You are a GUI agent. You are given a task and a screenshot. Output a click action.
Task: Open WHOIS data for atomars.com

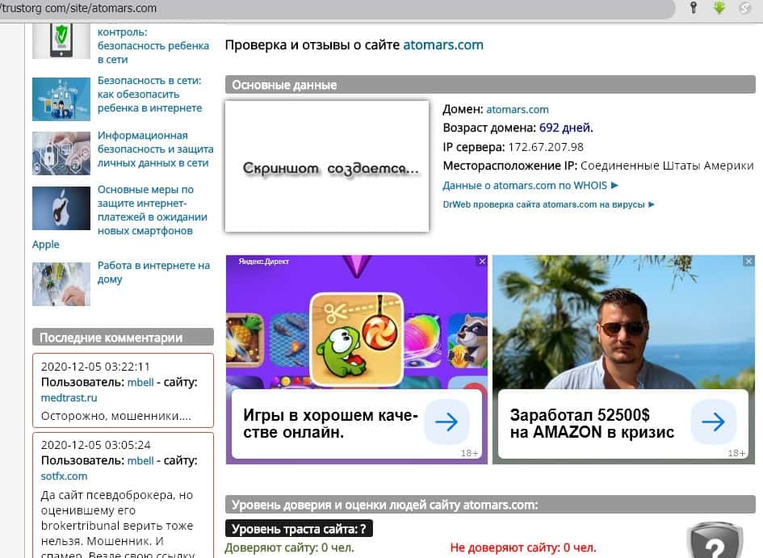tap(530, 186)
